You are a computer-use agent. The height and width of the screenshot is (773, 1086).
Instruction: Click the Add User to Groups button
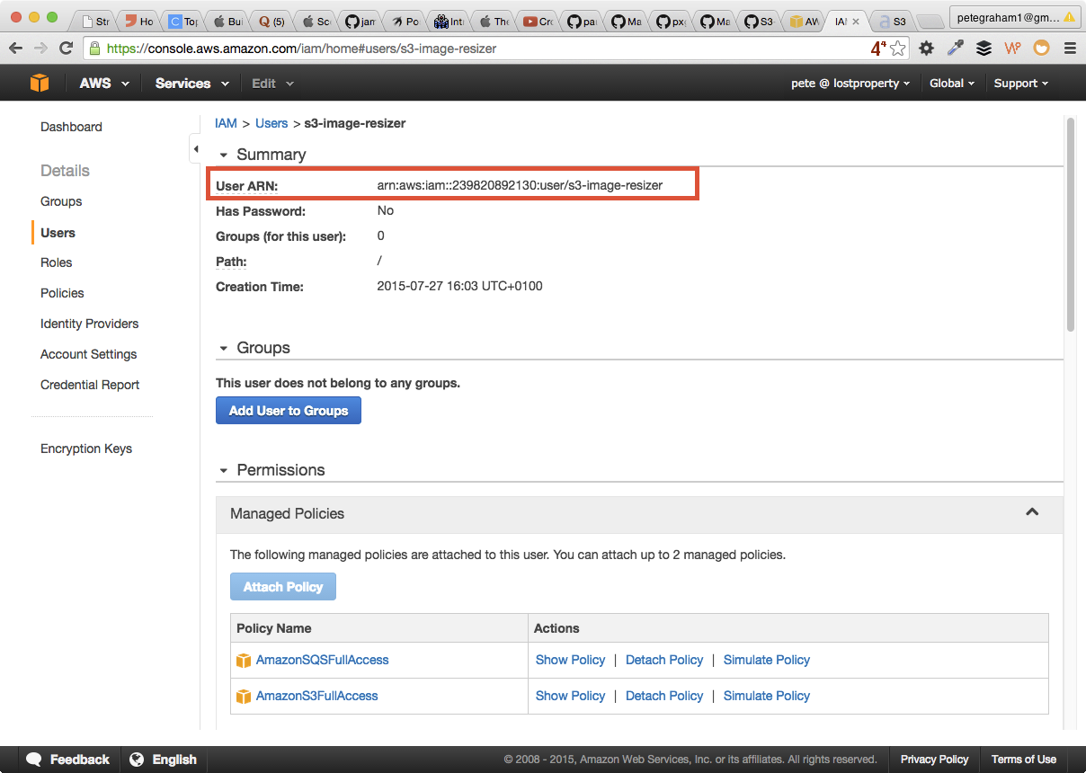pos(289,411)
